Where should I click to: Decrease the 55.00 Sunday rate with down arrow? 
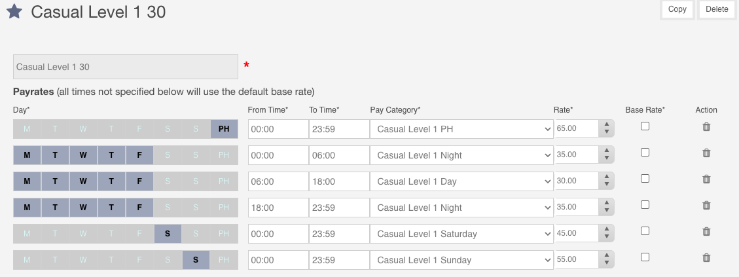tap(607, 263)
